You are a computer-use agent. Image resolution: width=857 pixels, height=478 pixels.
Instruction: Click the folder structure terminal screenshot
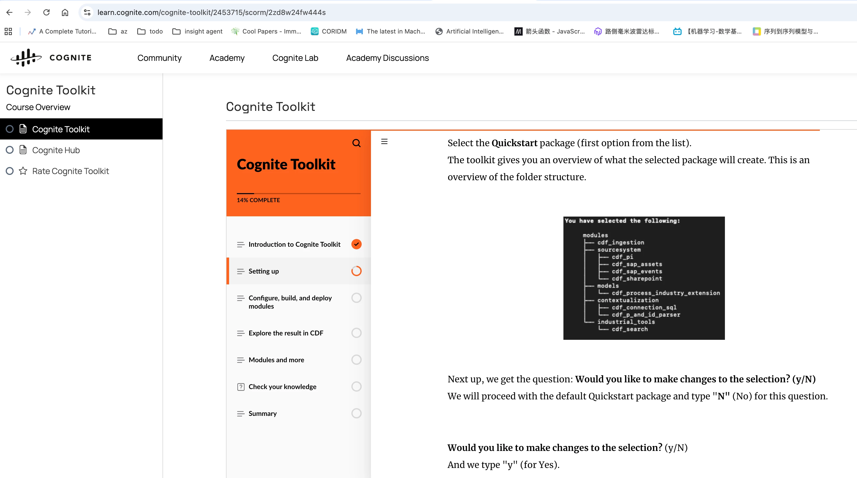point(644,278)
